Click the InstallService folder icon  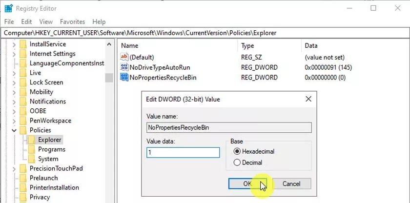click(x=23, y=44)
